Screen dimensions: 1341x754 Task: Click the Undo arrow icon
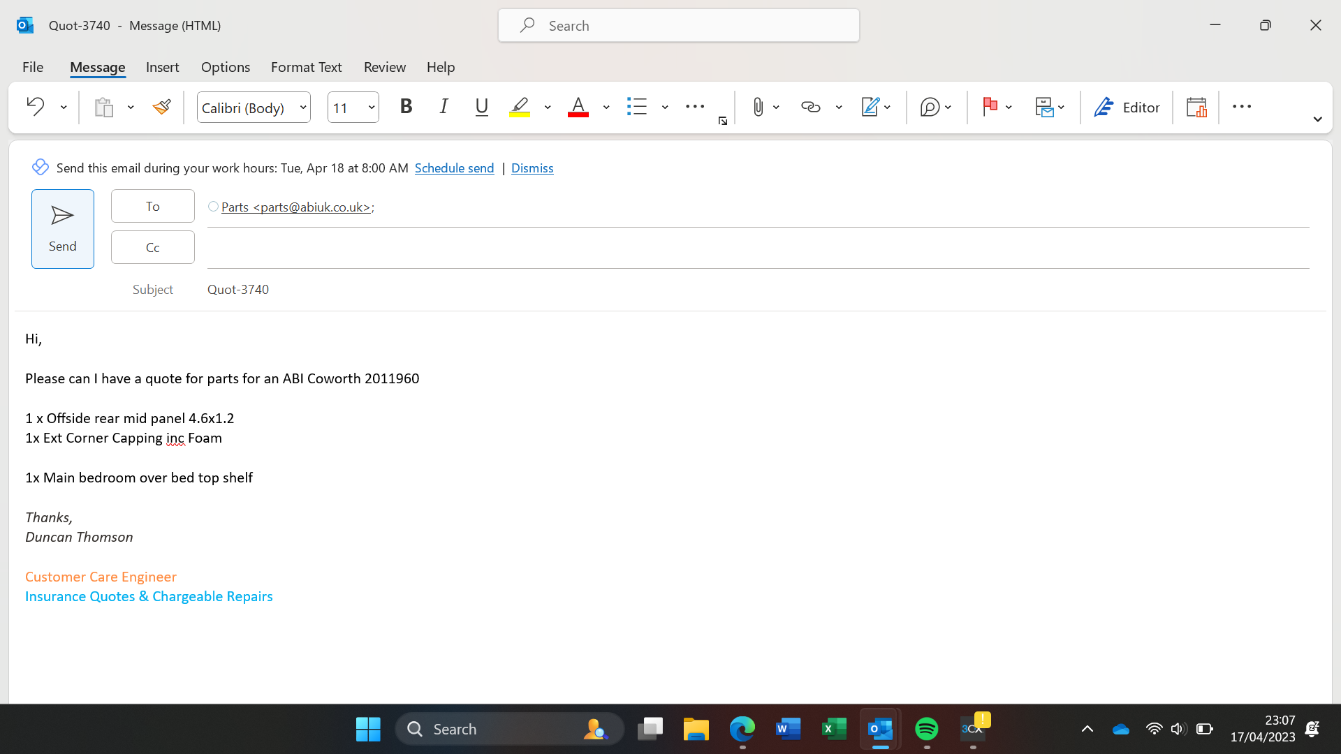click(x=35, y=107)
